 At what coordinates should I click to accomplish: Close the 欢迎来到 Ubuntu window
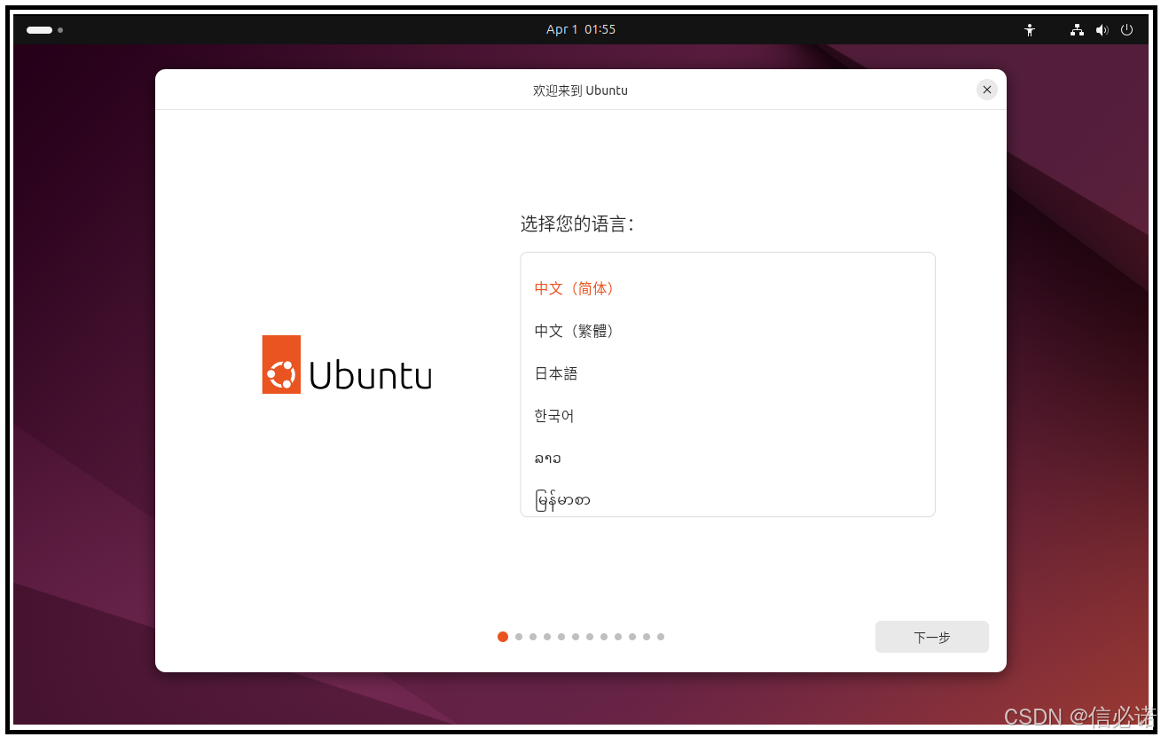987,90
